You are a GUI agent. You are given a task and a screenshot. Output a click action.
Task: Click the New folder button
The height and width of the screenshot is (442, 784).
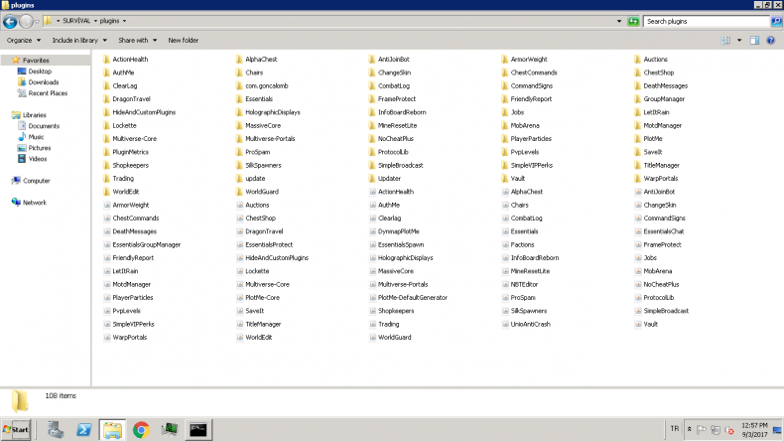click(x=183, y=40)
